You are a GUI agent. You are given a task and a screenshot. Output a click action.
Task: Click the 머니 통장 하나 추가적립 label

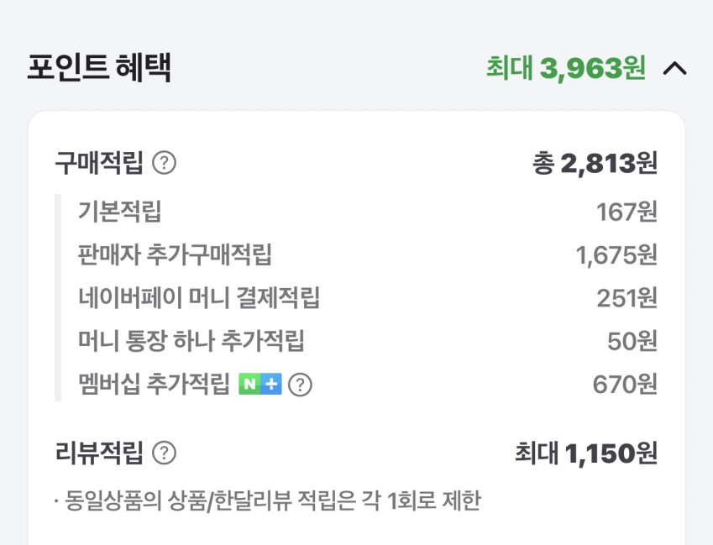pyautogui.click(x=191, y=341)
